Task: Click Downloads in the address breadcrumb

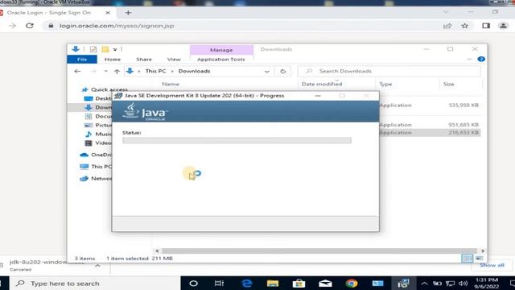Action: [194, 71]
